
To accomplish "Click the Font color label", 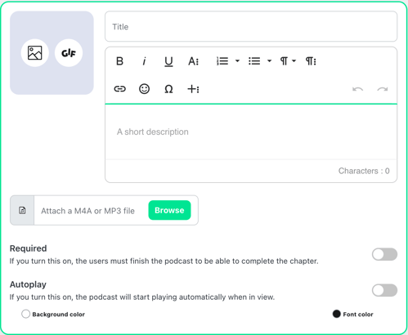I will [358, 315].
